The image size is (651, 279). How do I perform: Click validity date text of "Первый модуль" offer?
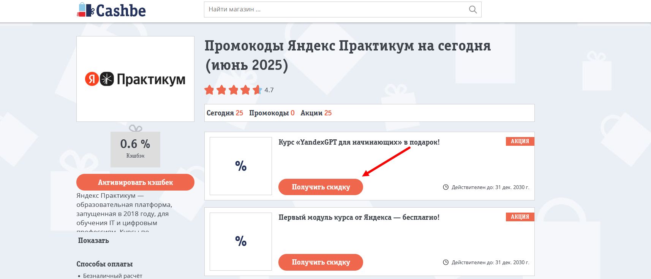click(x=490, y=262)
